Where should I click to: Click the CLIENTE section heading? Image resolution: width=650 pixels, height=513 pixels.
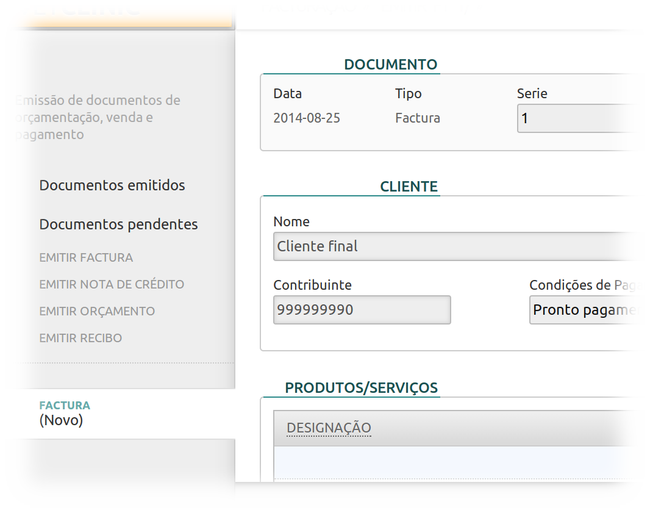[x=409, y=187]
